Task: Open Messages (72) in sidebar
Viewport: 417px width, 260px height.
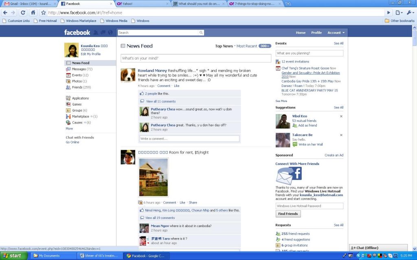Action: (82, 69)
